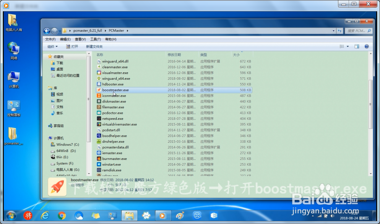Refresh the folder via address bar button
This screenshot has height=224, width=380.
click(x=339, y=31)
